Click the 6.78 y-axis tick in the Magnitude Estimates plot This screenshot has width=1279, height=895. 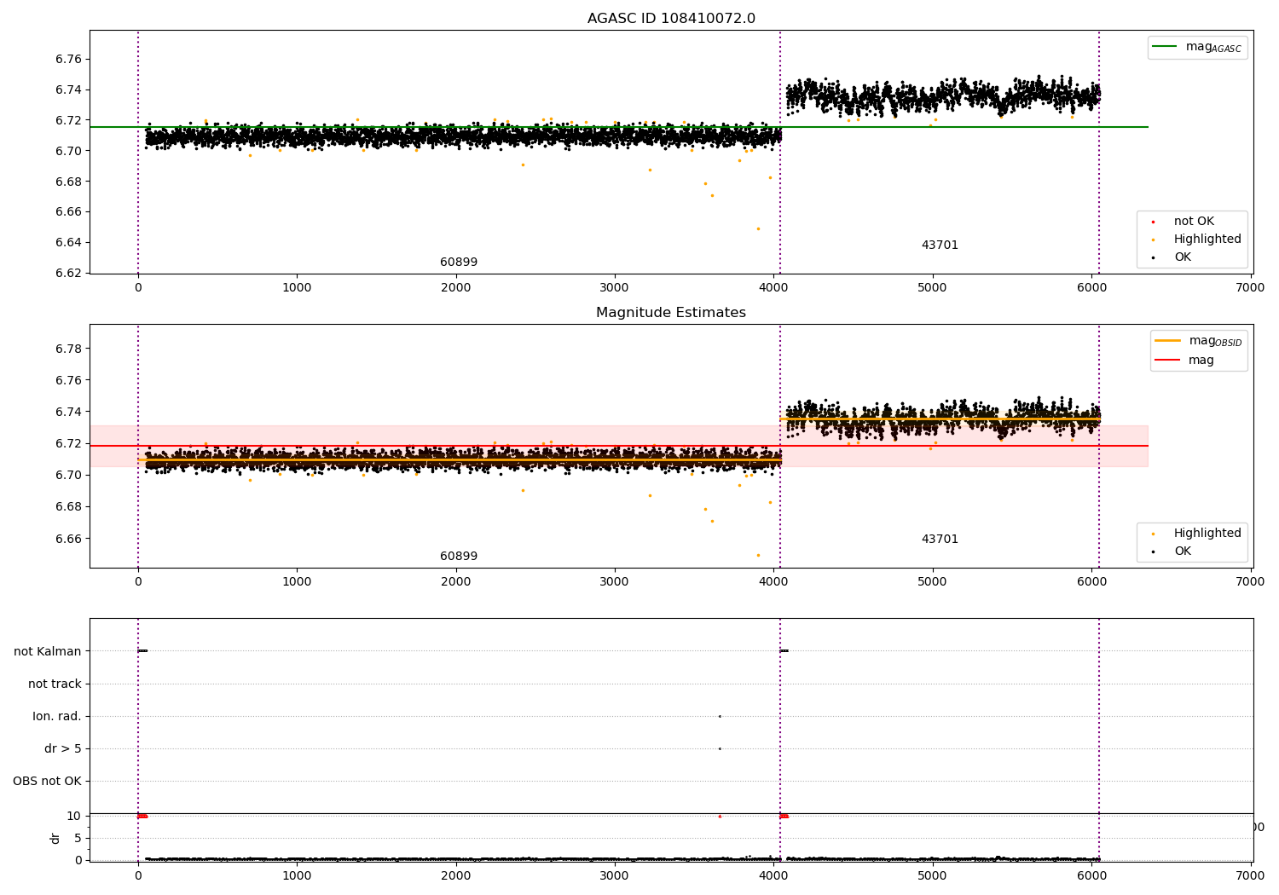click(69, 349)
